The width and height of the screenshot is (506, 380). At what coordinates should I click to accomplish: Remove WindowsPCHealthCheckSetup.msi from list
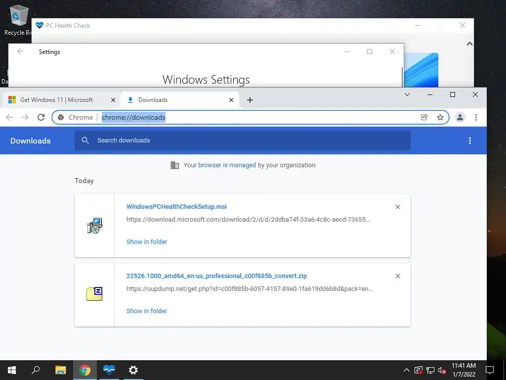(x=398, y=207)
